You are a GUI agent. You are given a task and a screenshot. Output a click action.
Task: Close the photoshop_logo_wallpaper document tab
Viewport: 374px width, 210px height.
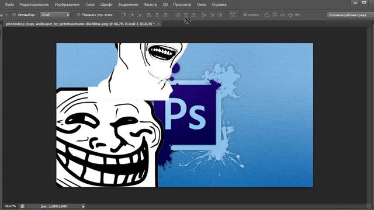click(158, 24)
